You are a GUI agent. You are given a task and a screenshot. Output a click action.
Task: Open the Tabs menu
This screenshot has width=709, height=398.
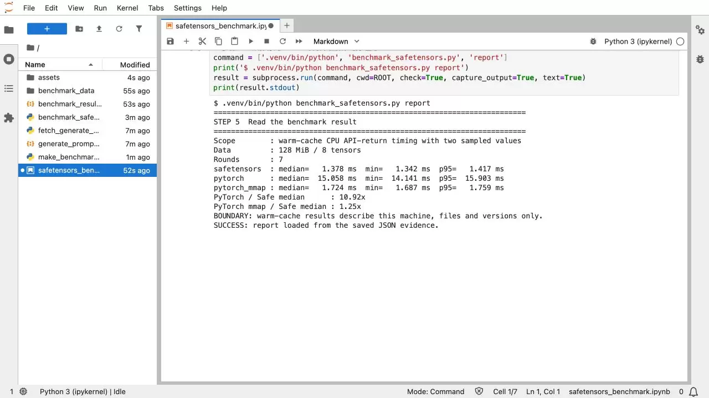156,8
